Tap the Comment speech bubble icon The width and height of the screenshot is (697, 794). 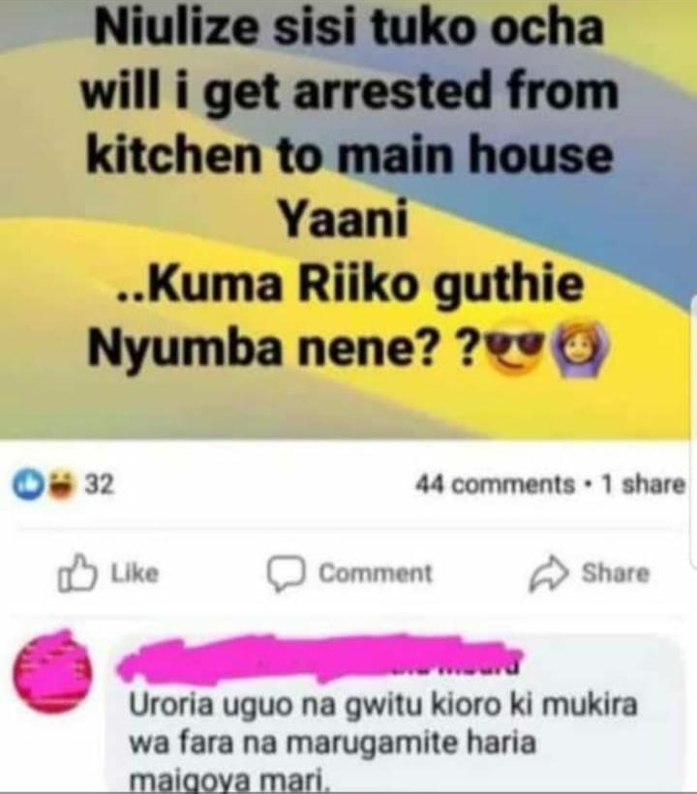point(287,574)
